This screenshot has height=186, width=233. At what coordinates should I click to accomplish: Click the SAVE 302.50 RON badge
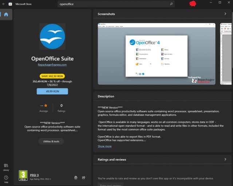[x=52, y=76]
